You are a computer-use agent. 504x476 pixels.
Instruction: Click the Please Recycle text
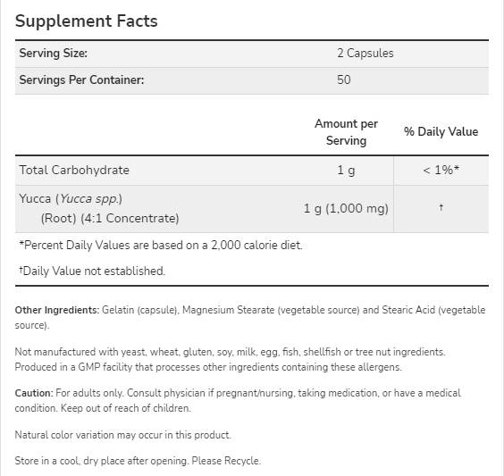tap(226, 461)
